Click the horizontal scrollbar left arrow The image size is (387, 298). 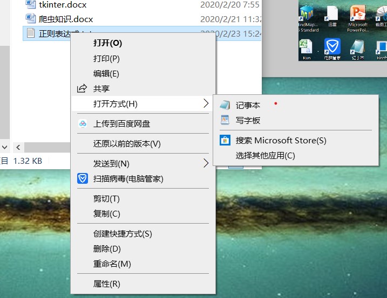coord(18,147)
